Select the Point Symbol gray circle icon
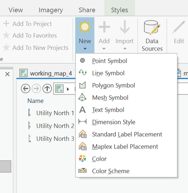Screen dimensions: 188x193 83,61
